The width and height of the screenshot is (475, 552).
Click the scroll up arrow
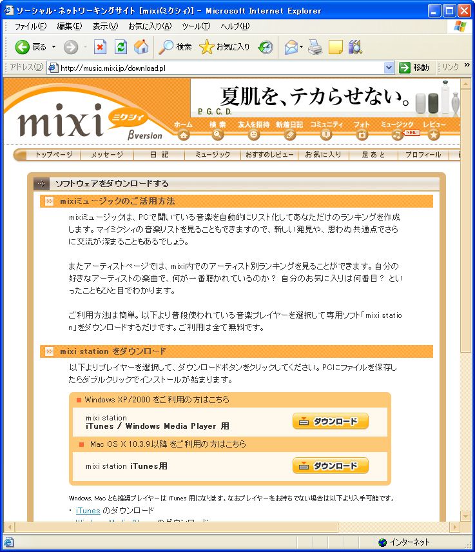[465, 84]
